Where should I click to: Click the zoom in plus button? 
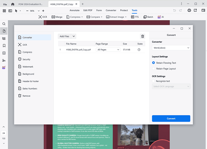point(43,11)
